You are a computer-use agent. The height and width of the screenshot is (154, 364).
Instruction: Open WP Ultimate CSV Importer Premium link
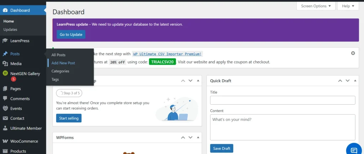167,54
